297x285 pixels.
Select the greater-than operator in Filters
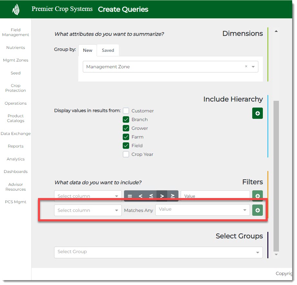(162, 196)
